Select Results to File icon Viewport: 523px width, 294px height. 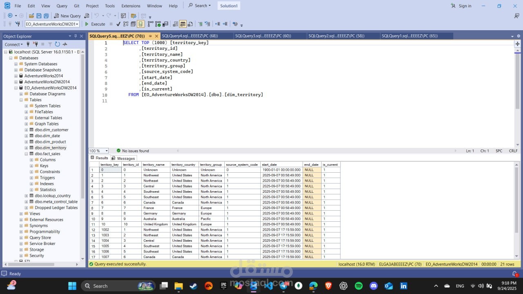pyautogui.click(x=190, y=24)
